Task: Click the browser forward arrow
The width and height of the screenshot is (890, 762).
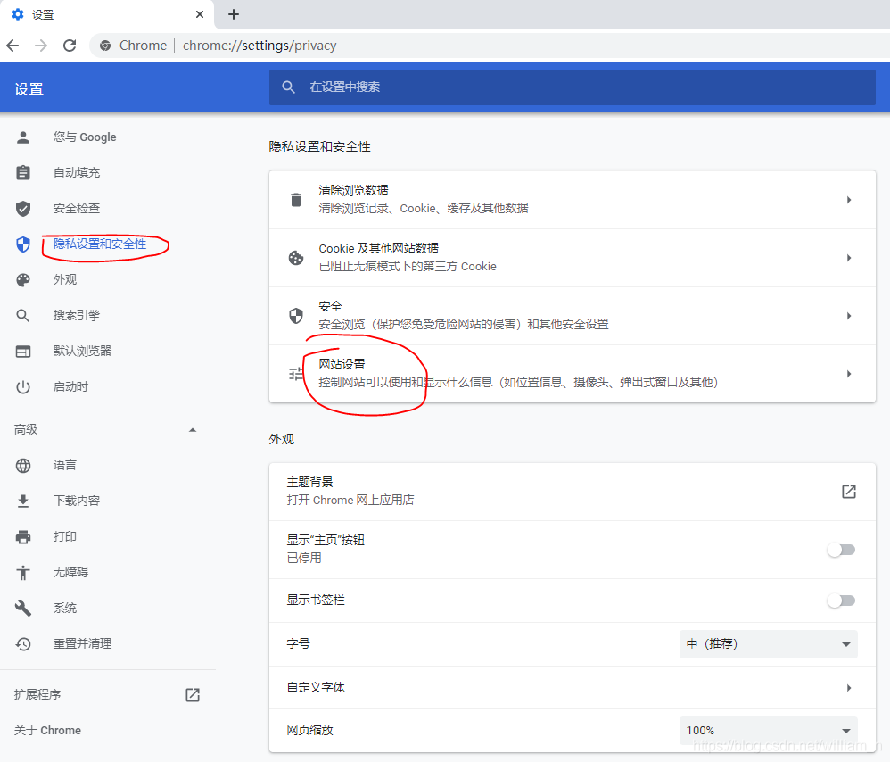Action: (41, 46)
